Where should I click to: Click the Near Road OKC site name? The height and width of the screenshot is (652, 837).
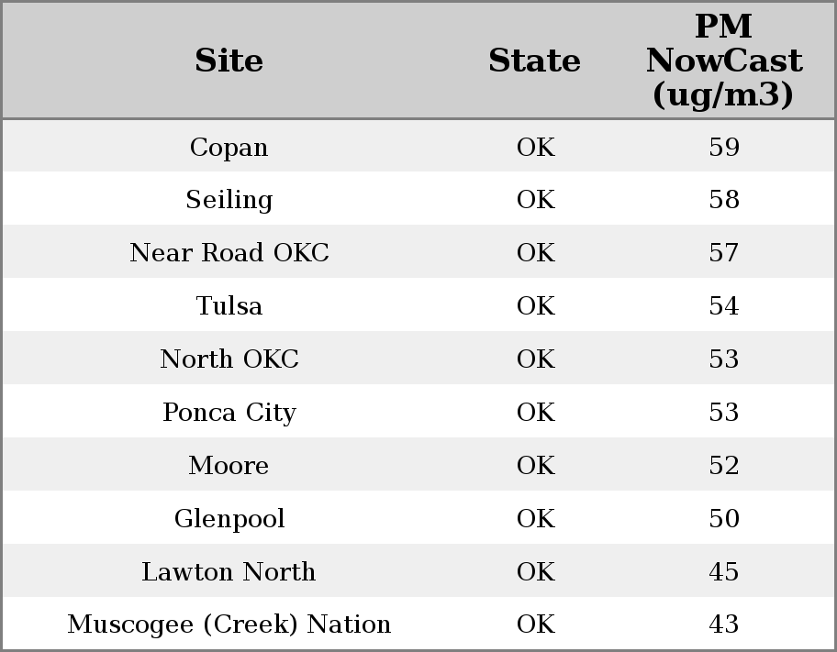pos(229,253)
